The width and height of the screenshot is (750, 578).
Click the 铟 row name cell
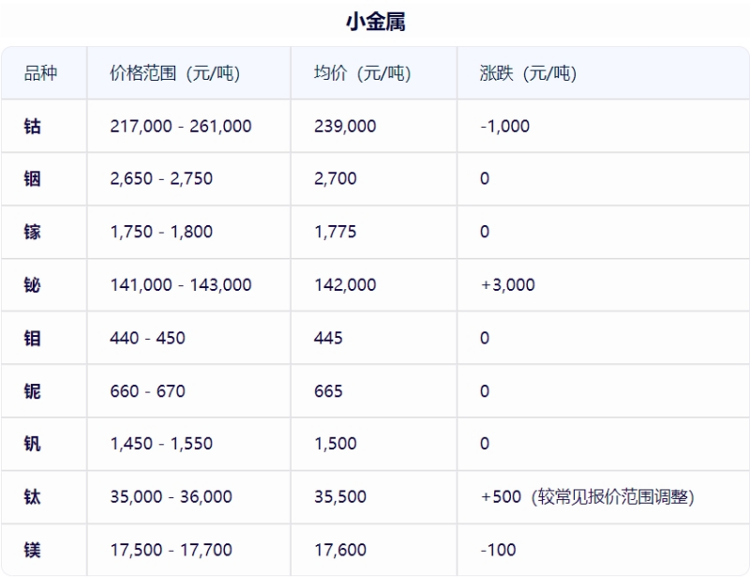point(33,178)
